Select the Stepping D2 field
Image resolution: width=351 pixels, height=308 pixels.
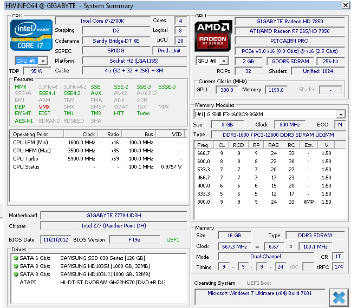116,31
